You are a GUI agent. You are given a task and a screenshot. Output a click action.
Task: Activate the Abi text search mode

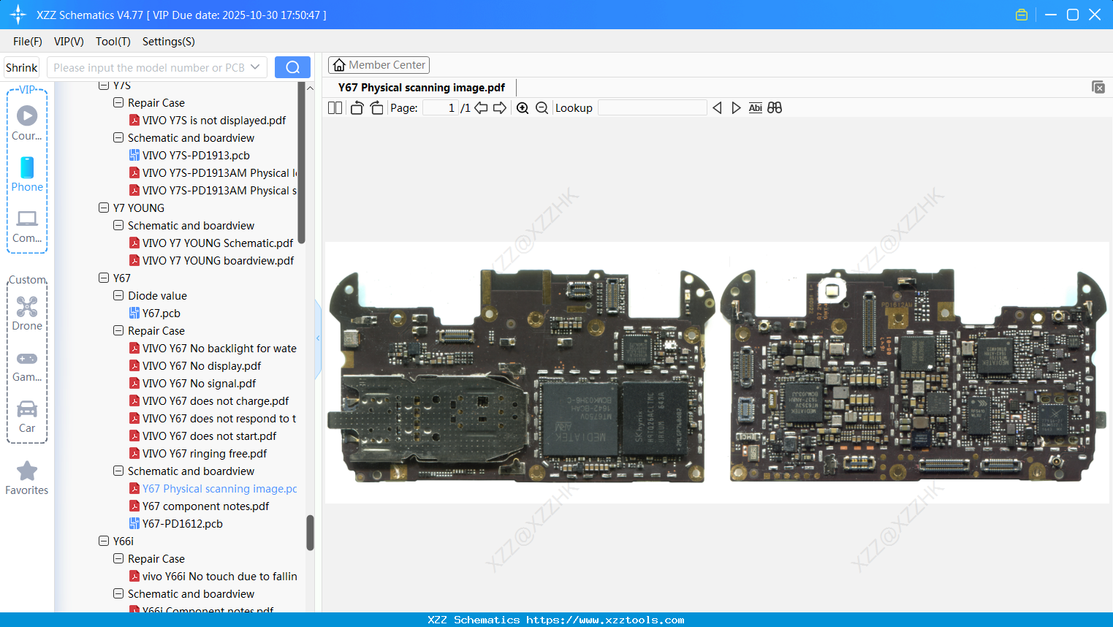[x=755, y=107]
